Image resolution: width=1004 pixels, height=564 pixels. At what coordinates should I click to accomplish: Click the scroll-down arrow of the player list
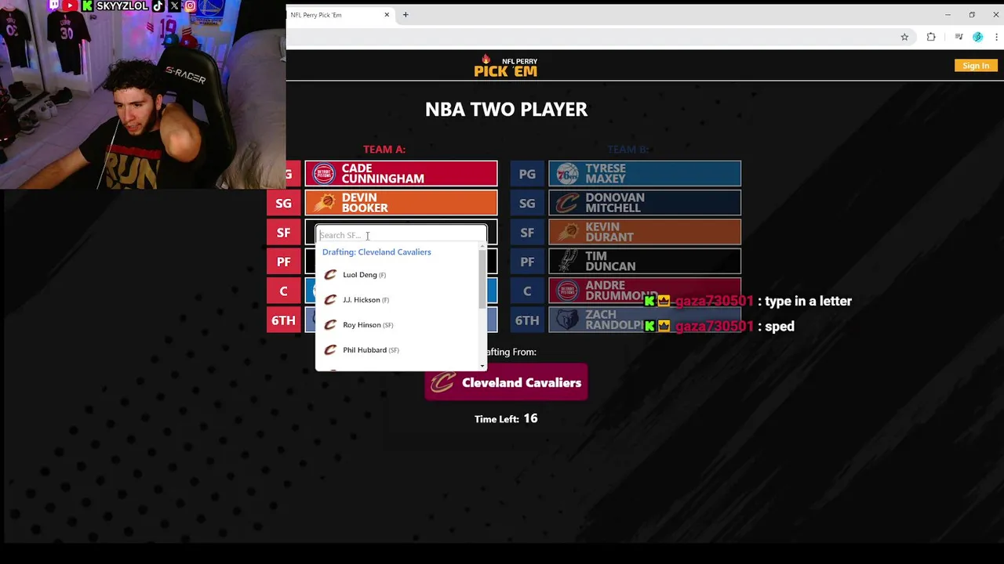pos(482,366)
